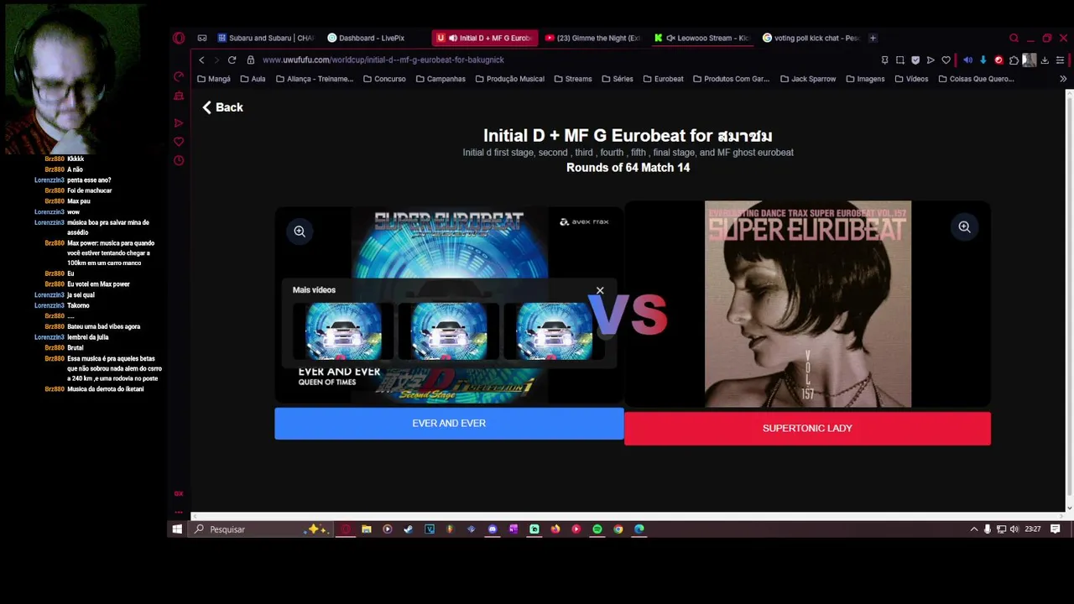The width and height of the screenshot is (1074, 604).
Task: Open the Imagens bookmarks folder
Action: [865, 79]
